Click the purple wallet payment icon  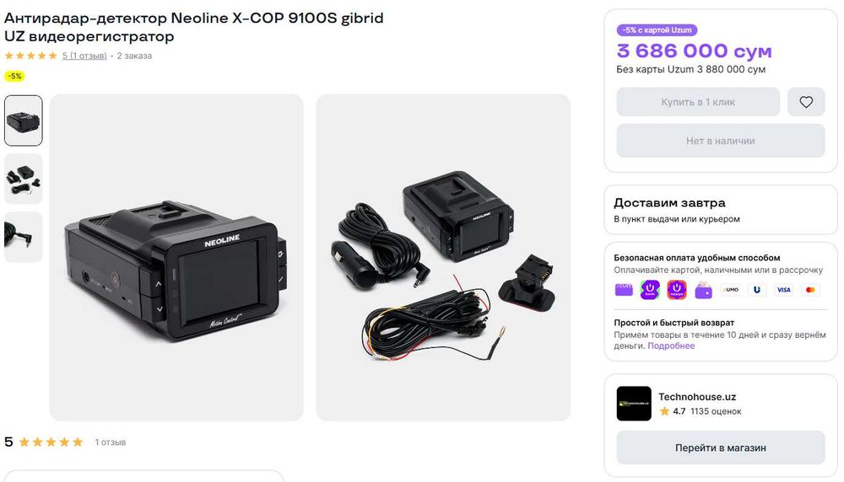click(704, 290)
